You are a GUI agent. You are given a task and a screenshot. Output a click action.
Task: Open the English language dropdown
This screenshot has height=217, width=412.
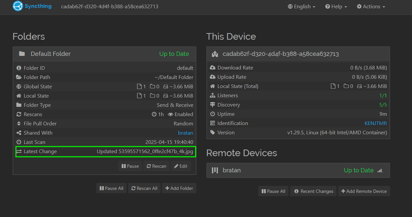(x=302, y=6)
